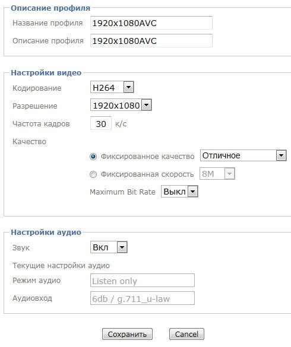Screen dimensions: 291x347
Task: Click the Название профиля label
Action: click(x=48, y=23)
